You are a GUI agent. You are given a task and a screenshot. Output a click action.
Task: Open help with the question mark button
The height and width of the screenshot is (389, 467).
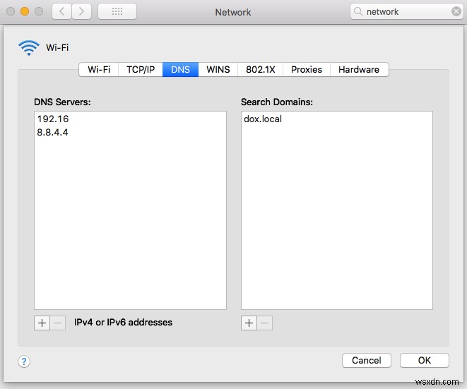click(24, 361)
